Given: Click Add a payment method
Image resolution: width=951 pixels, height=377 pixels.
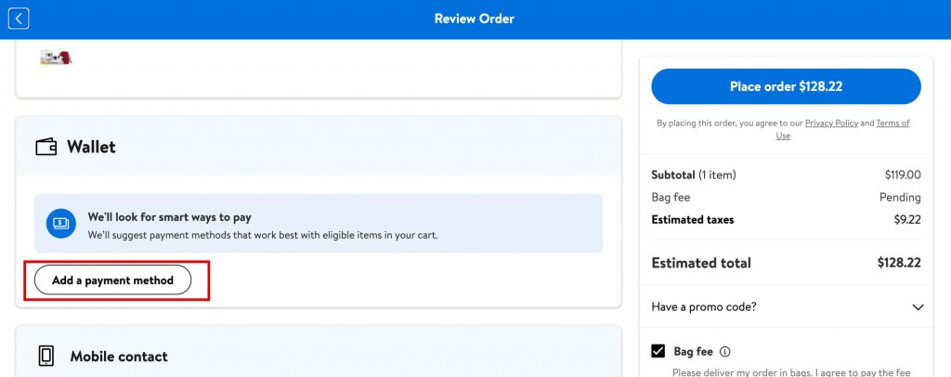Looking at the screenshot, I should (112, 279).
